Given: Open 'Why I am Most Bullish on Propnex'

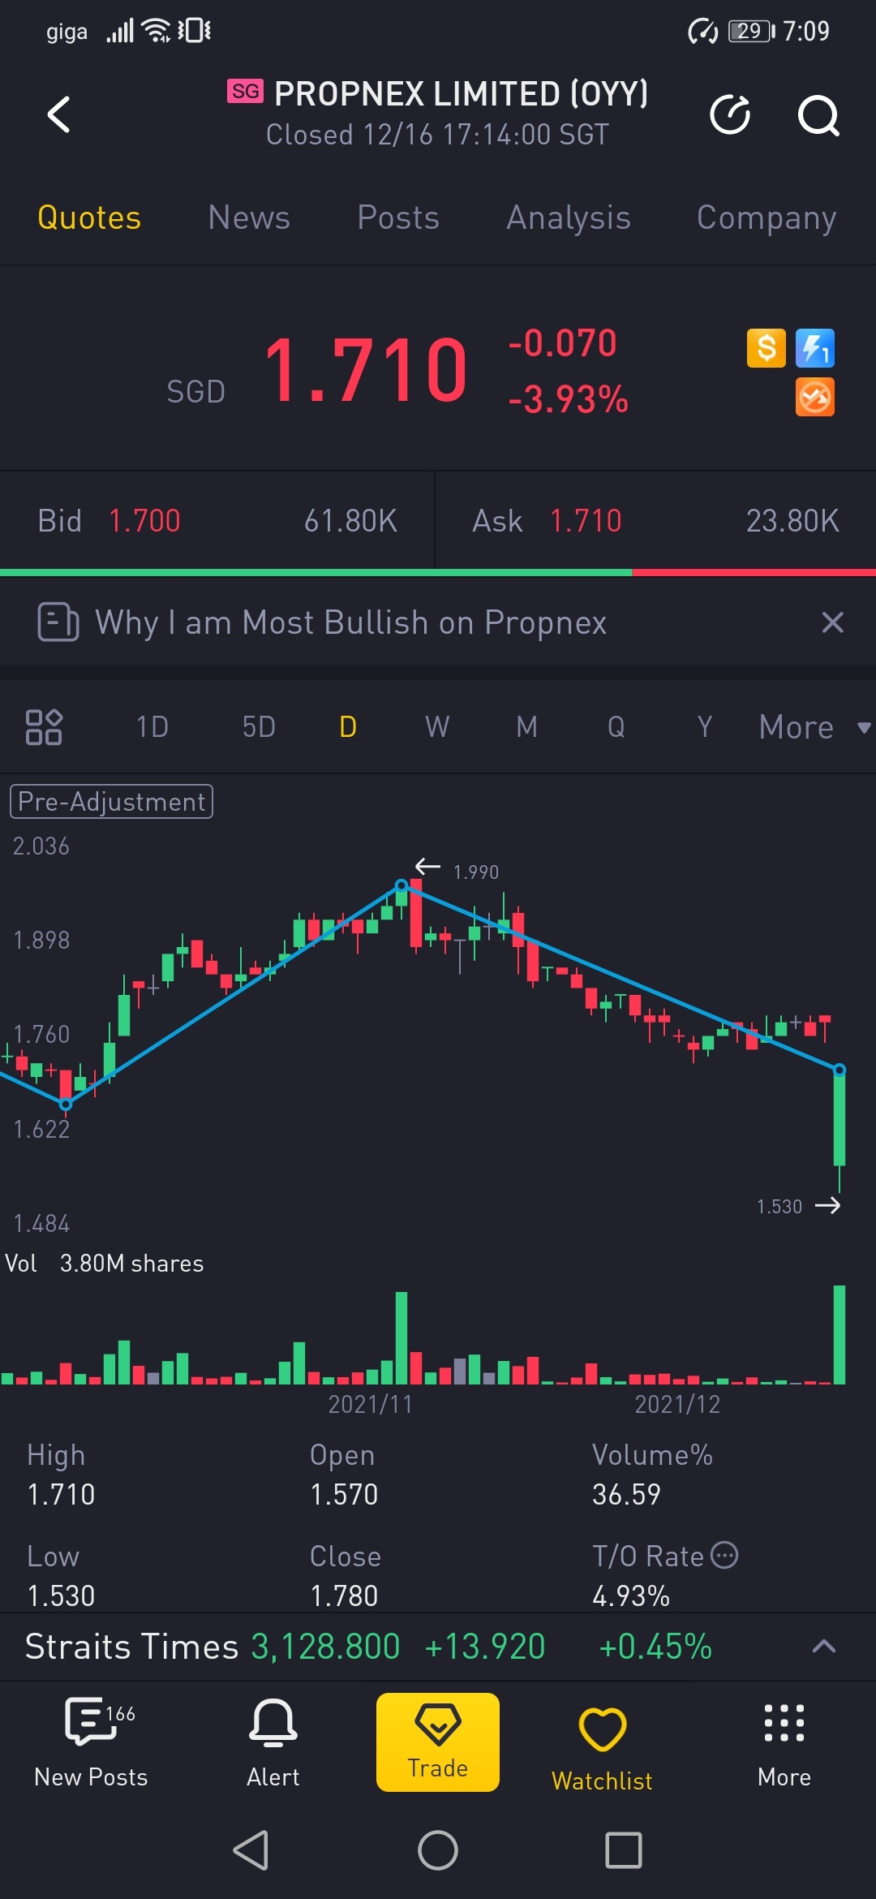Looking at the screenshot, I should [x=350, y=622].
